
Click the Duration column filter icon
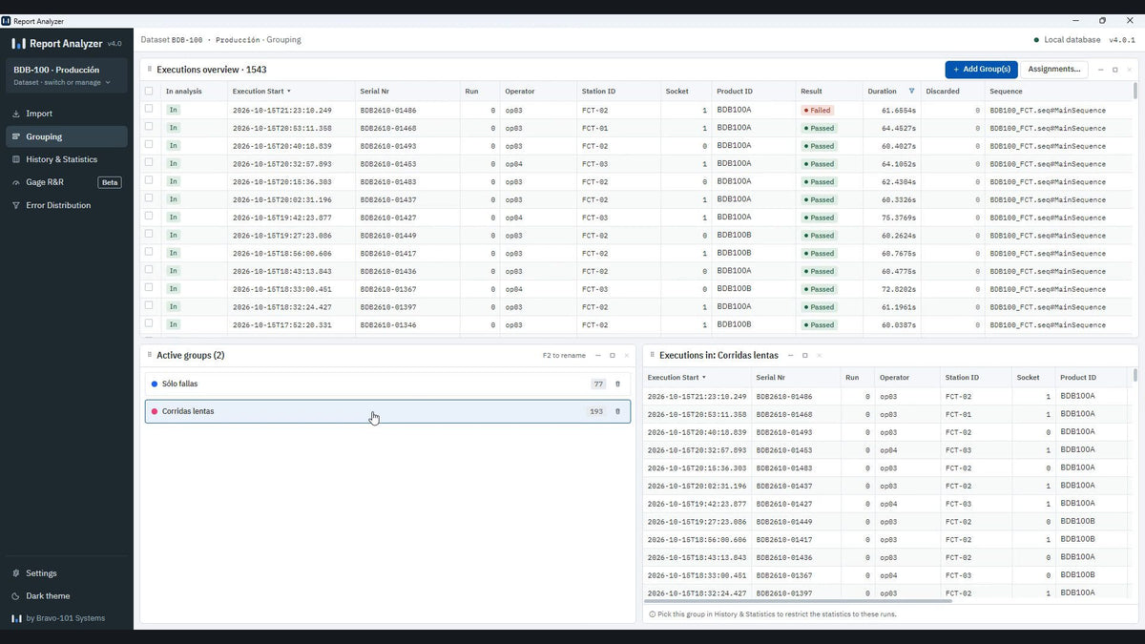pyautogui.click(x=911, y=92)
